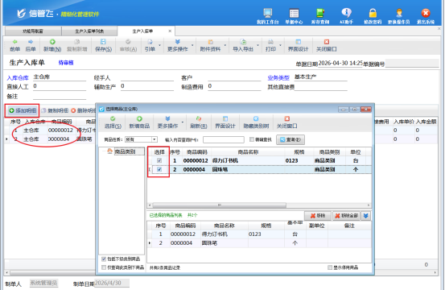Click 待审核 status text
Image resolution: width=445 pixels, height=290 pixels.
[x=66, y=63]
